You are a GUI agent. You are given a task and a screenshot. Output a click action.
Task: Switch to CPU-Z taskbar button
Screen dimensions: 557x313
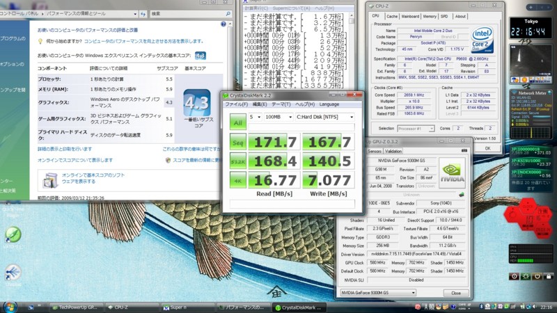(131, 307)
